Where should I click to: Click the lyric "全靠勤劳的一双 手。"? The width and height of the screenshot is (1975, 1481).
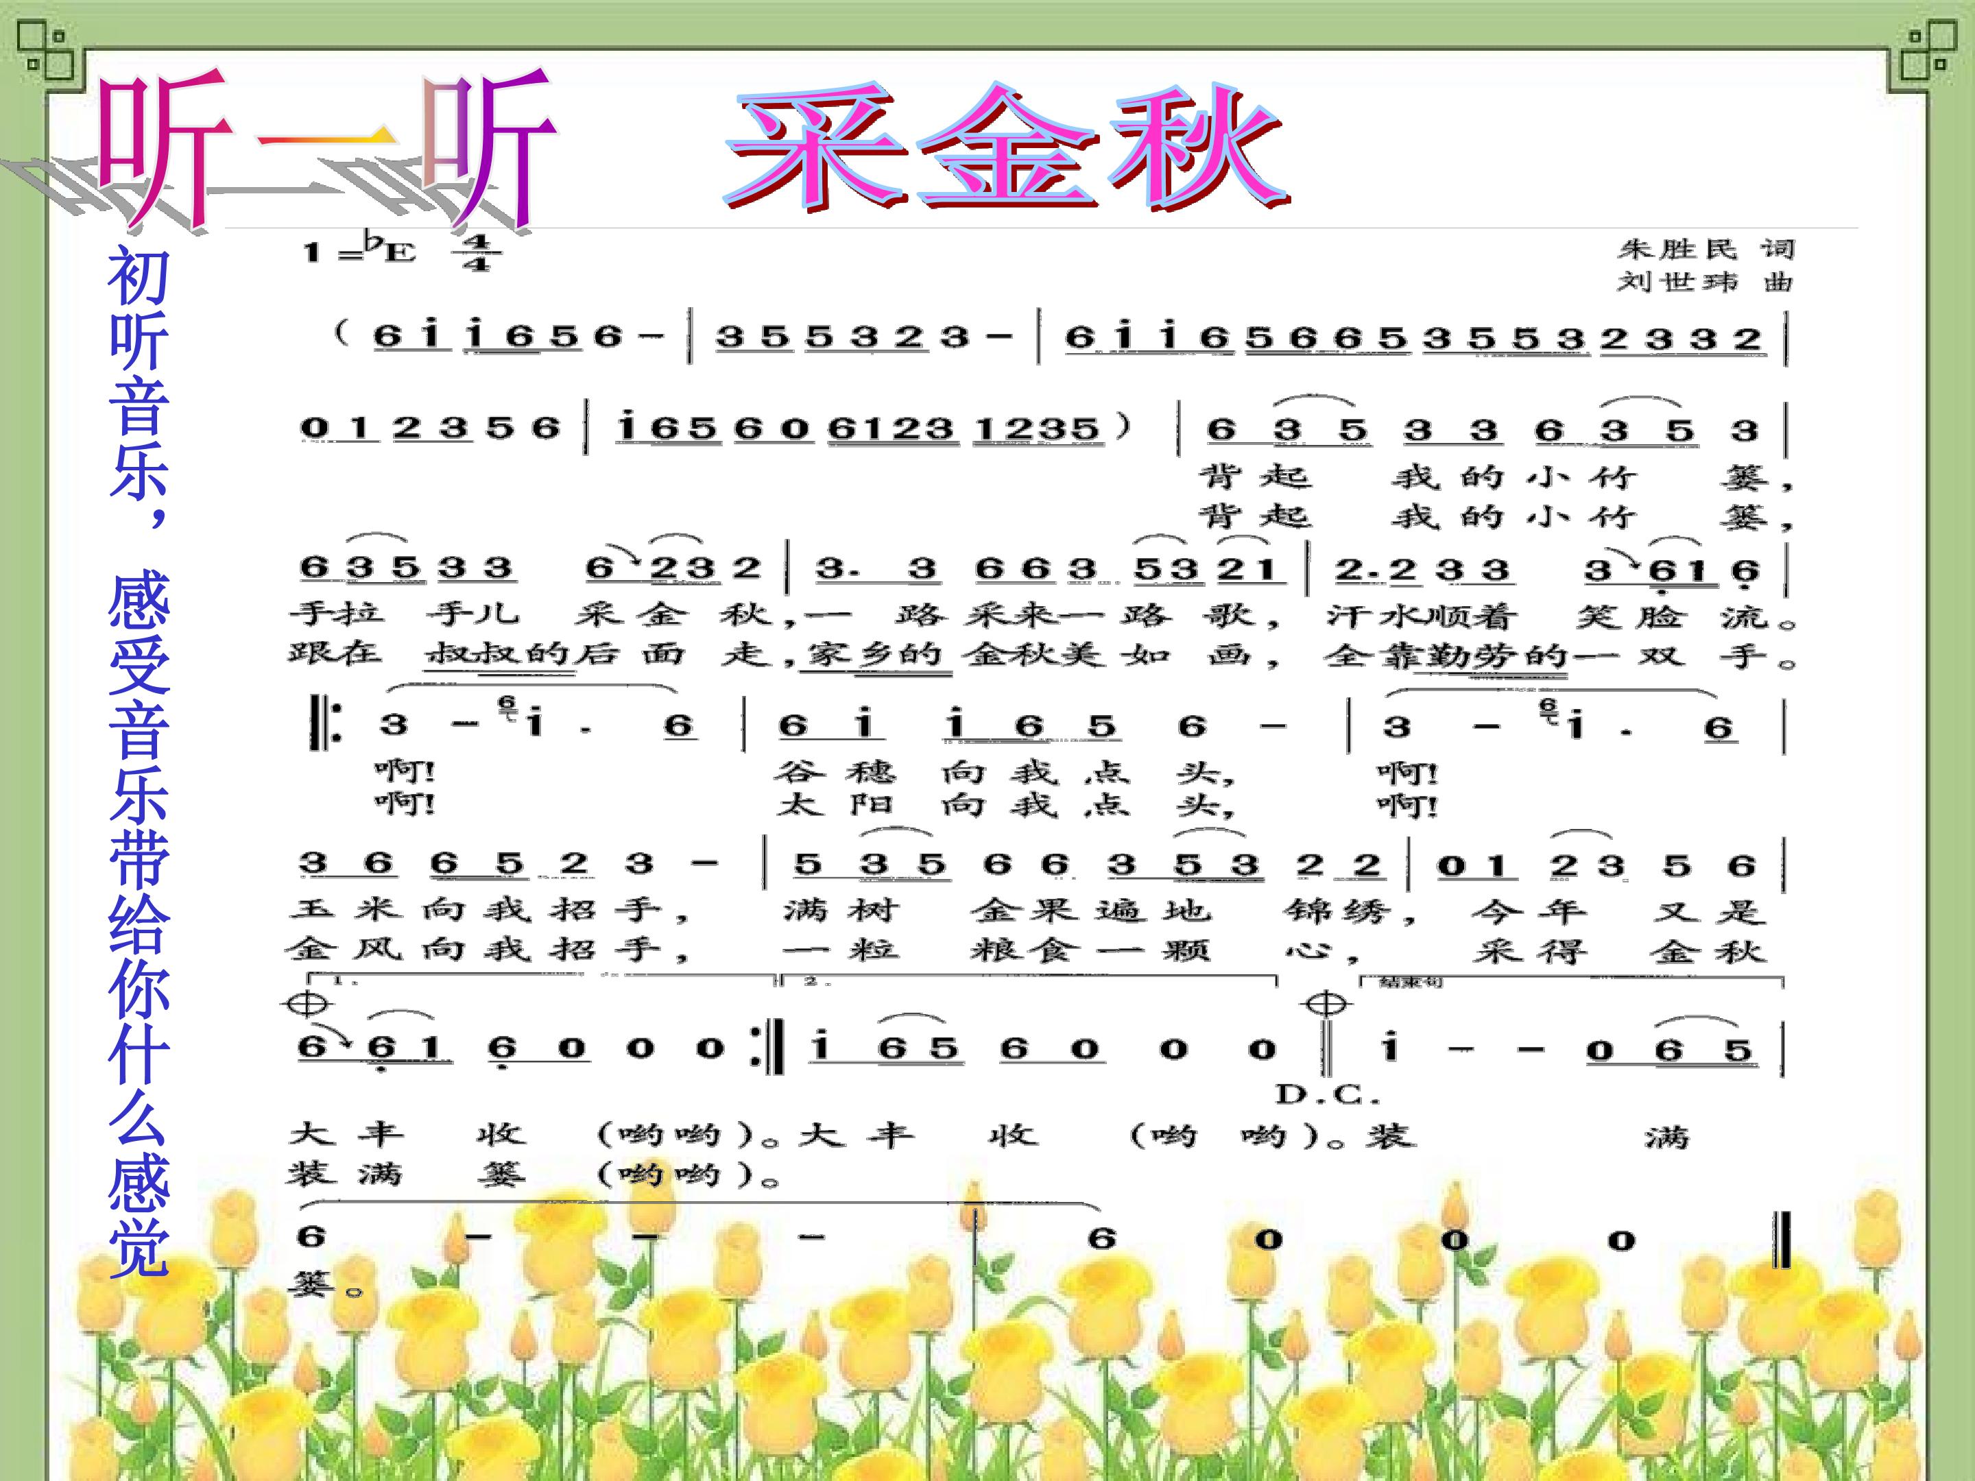(1561, 656)
